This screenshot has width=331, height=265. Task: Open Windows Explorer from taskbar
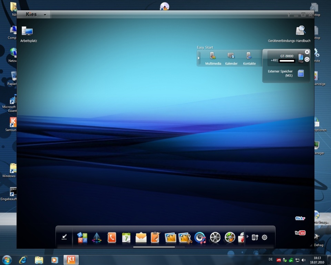pos(39,260)
